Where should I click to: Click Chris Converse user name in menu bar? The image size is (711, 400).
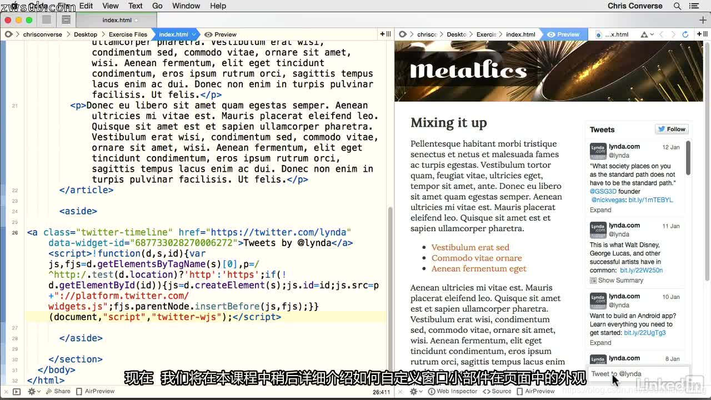point(635,6)
